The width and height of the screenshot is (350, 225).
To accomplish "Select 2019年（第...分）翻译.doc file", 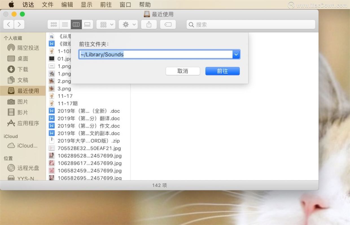I will pos(88,118).
